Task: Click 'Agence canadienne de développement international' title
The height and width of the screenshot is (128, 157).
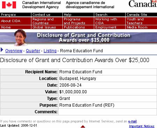Action: point(90,5)
